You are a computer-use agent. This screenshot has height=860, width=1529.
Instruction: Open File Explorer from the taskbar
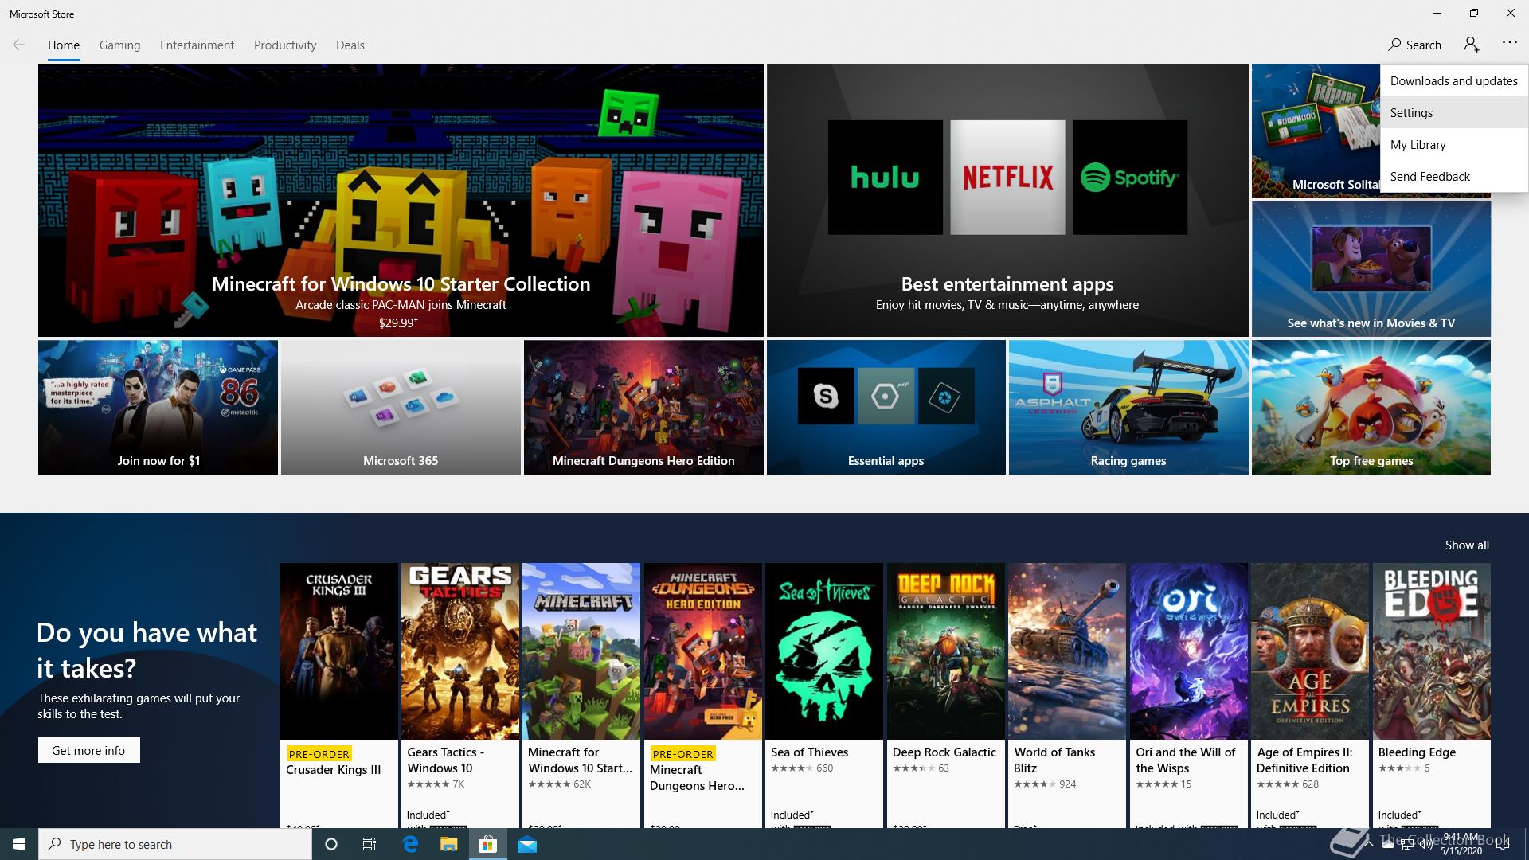coord(449,844)
